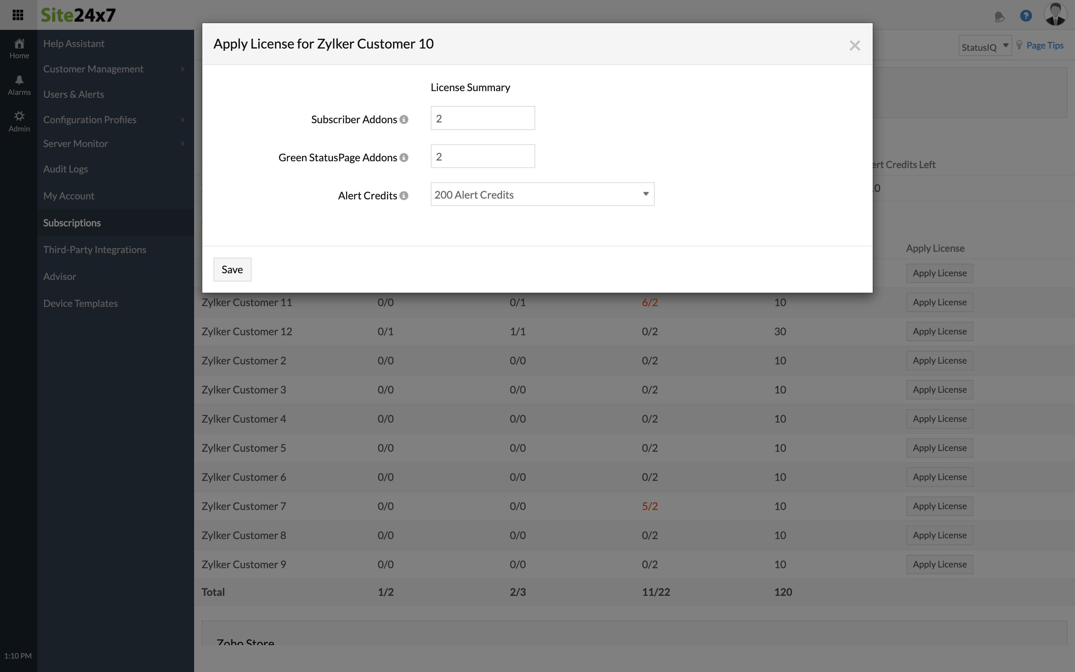This screenshot has height=672, width=1075.
Task: Click the Subscriptions menu item
Action: 71,222
